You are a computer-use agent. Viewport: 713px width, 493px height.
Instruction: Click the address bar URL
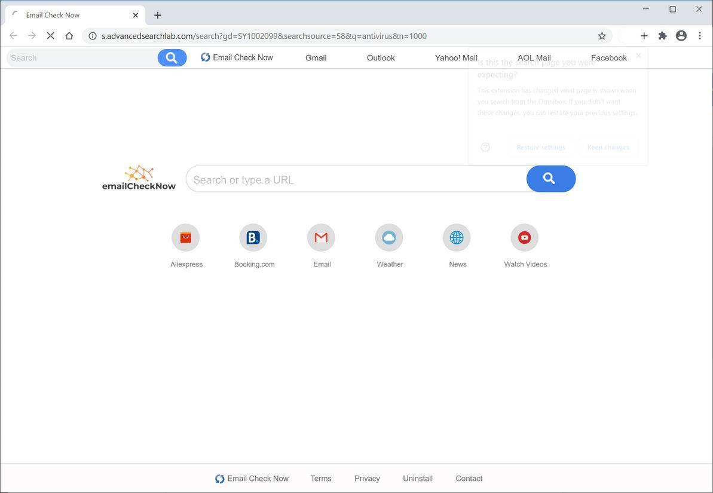(264, 36)
